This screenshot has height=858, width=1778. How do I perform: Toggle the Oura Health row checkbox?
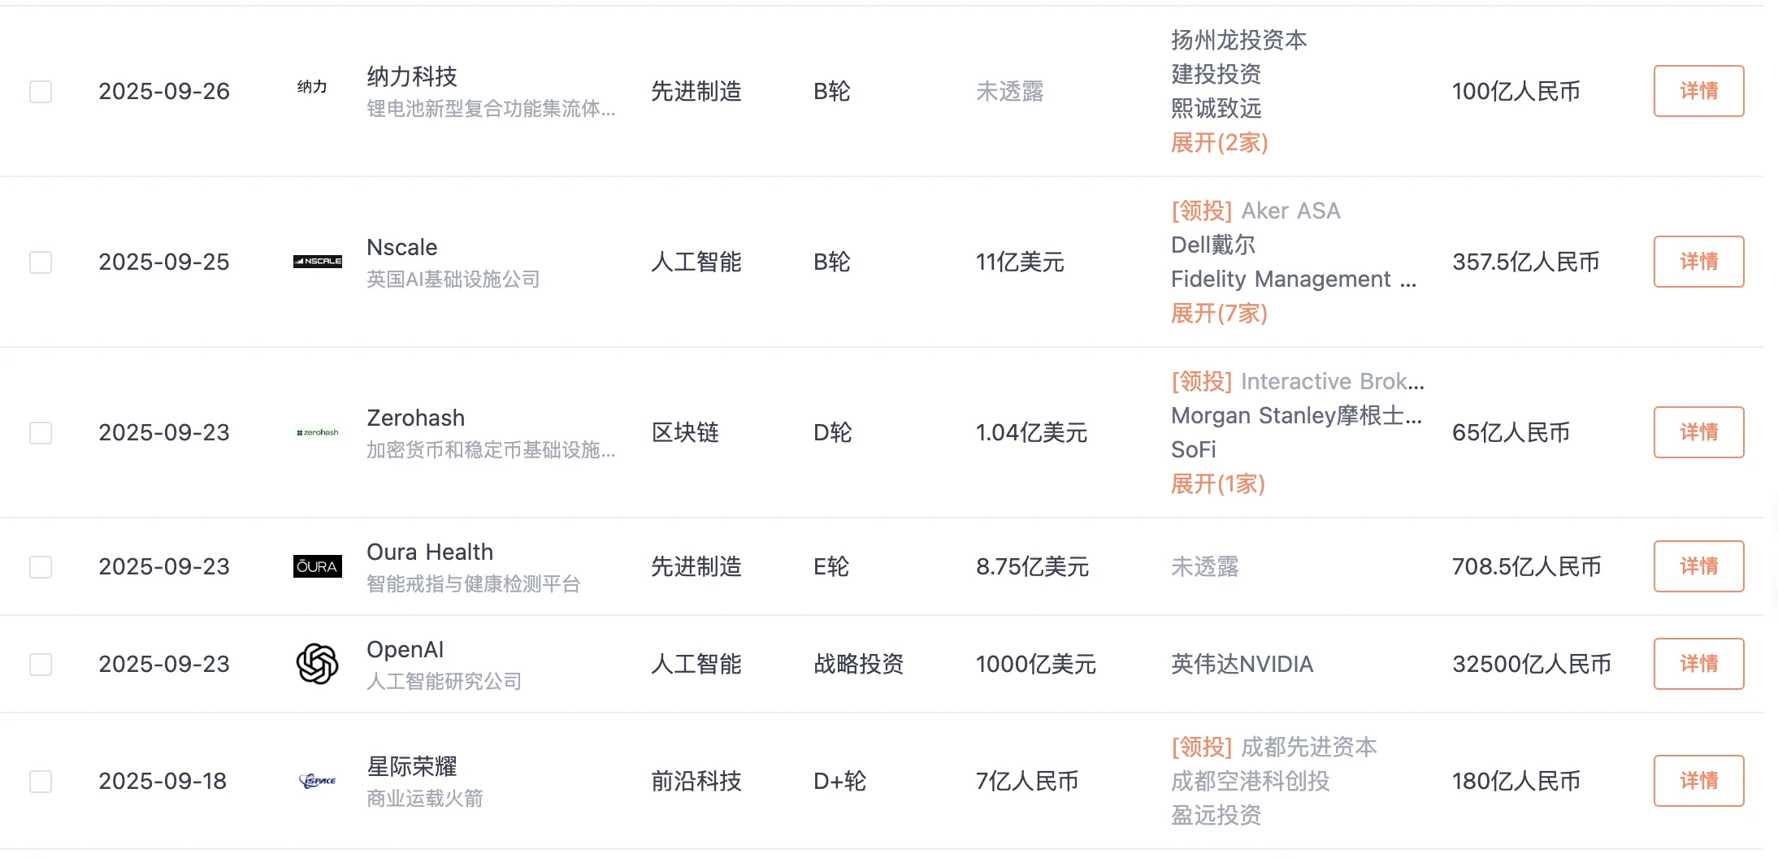(41, 567)
